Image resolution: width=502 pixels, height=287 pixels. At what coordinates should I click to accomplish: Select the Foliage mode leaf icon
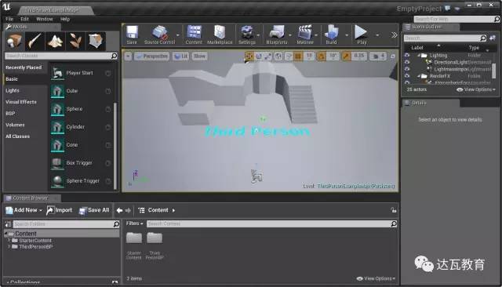[x=75, y=41]
